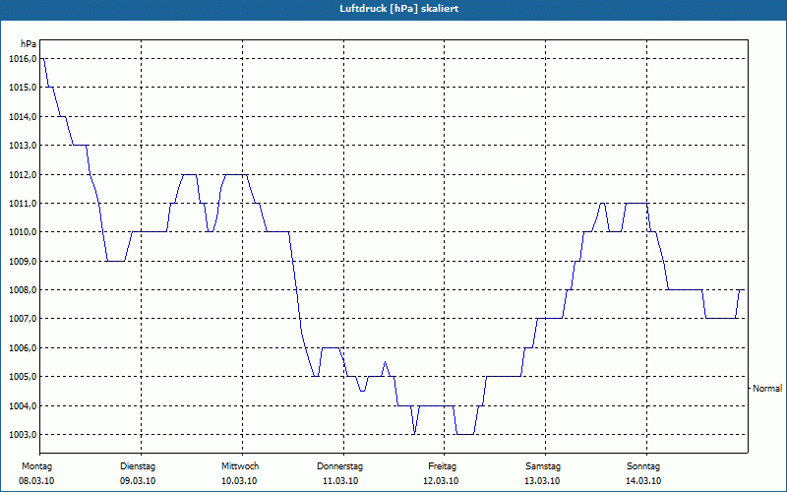Click the date 12.03.10

(441, 481)
